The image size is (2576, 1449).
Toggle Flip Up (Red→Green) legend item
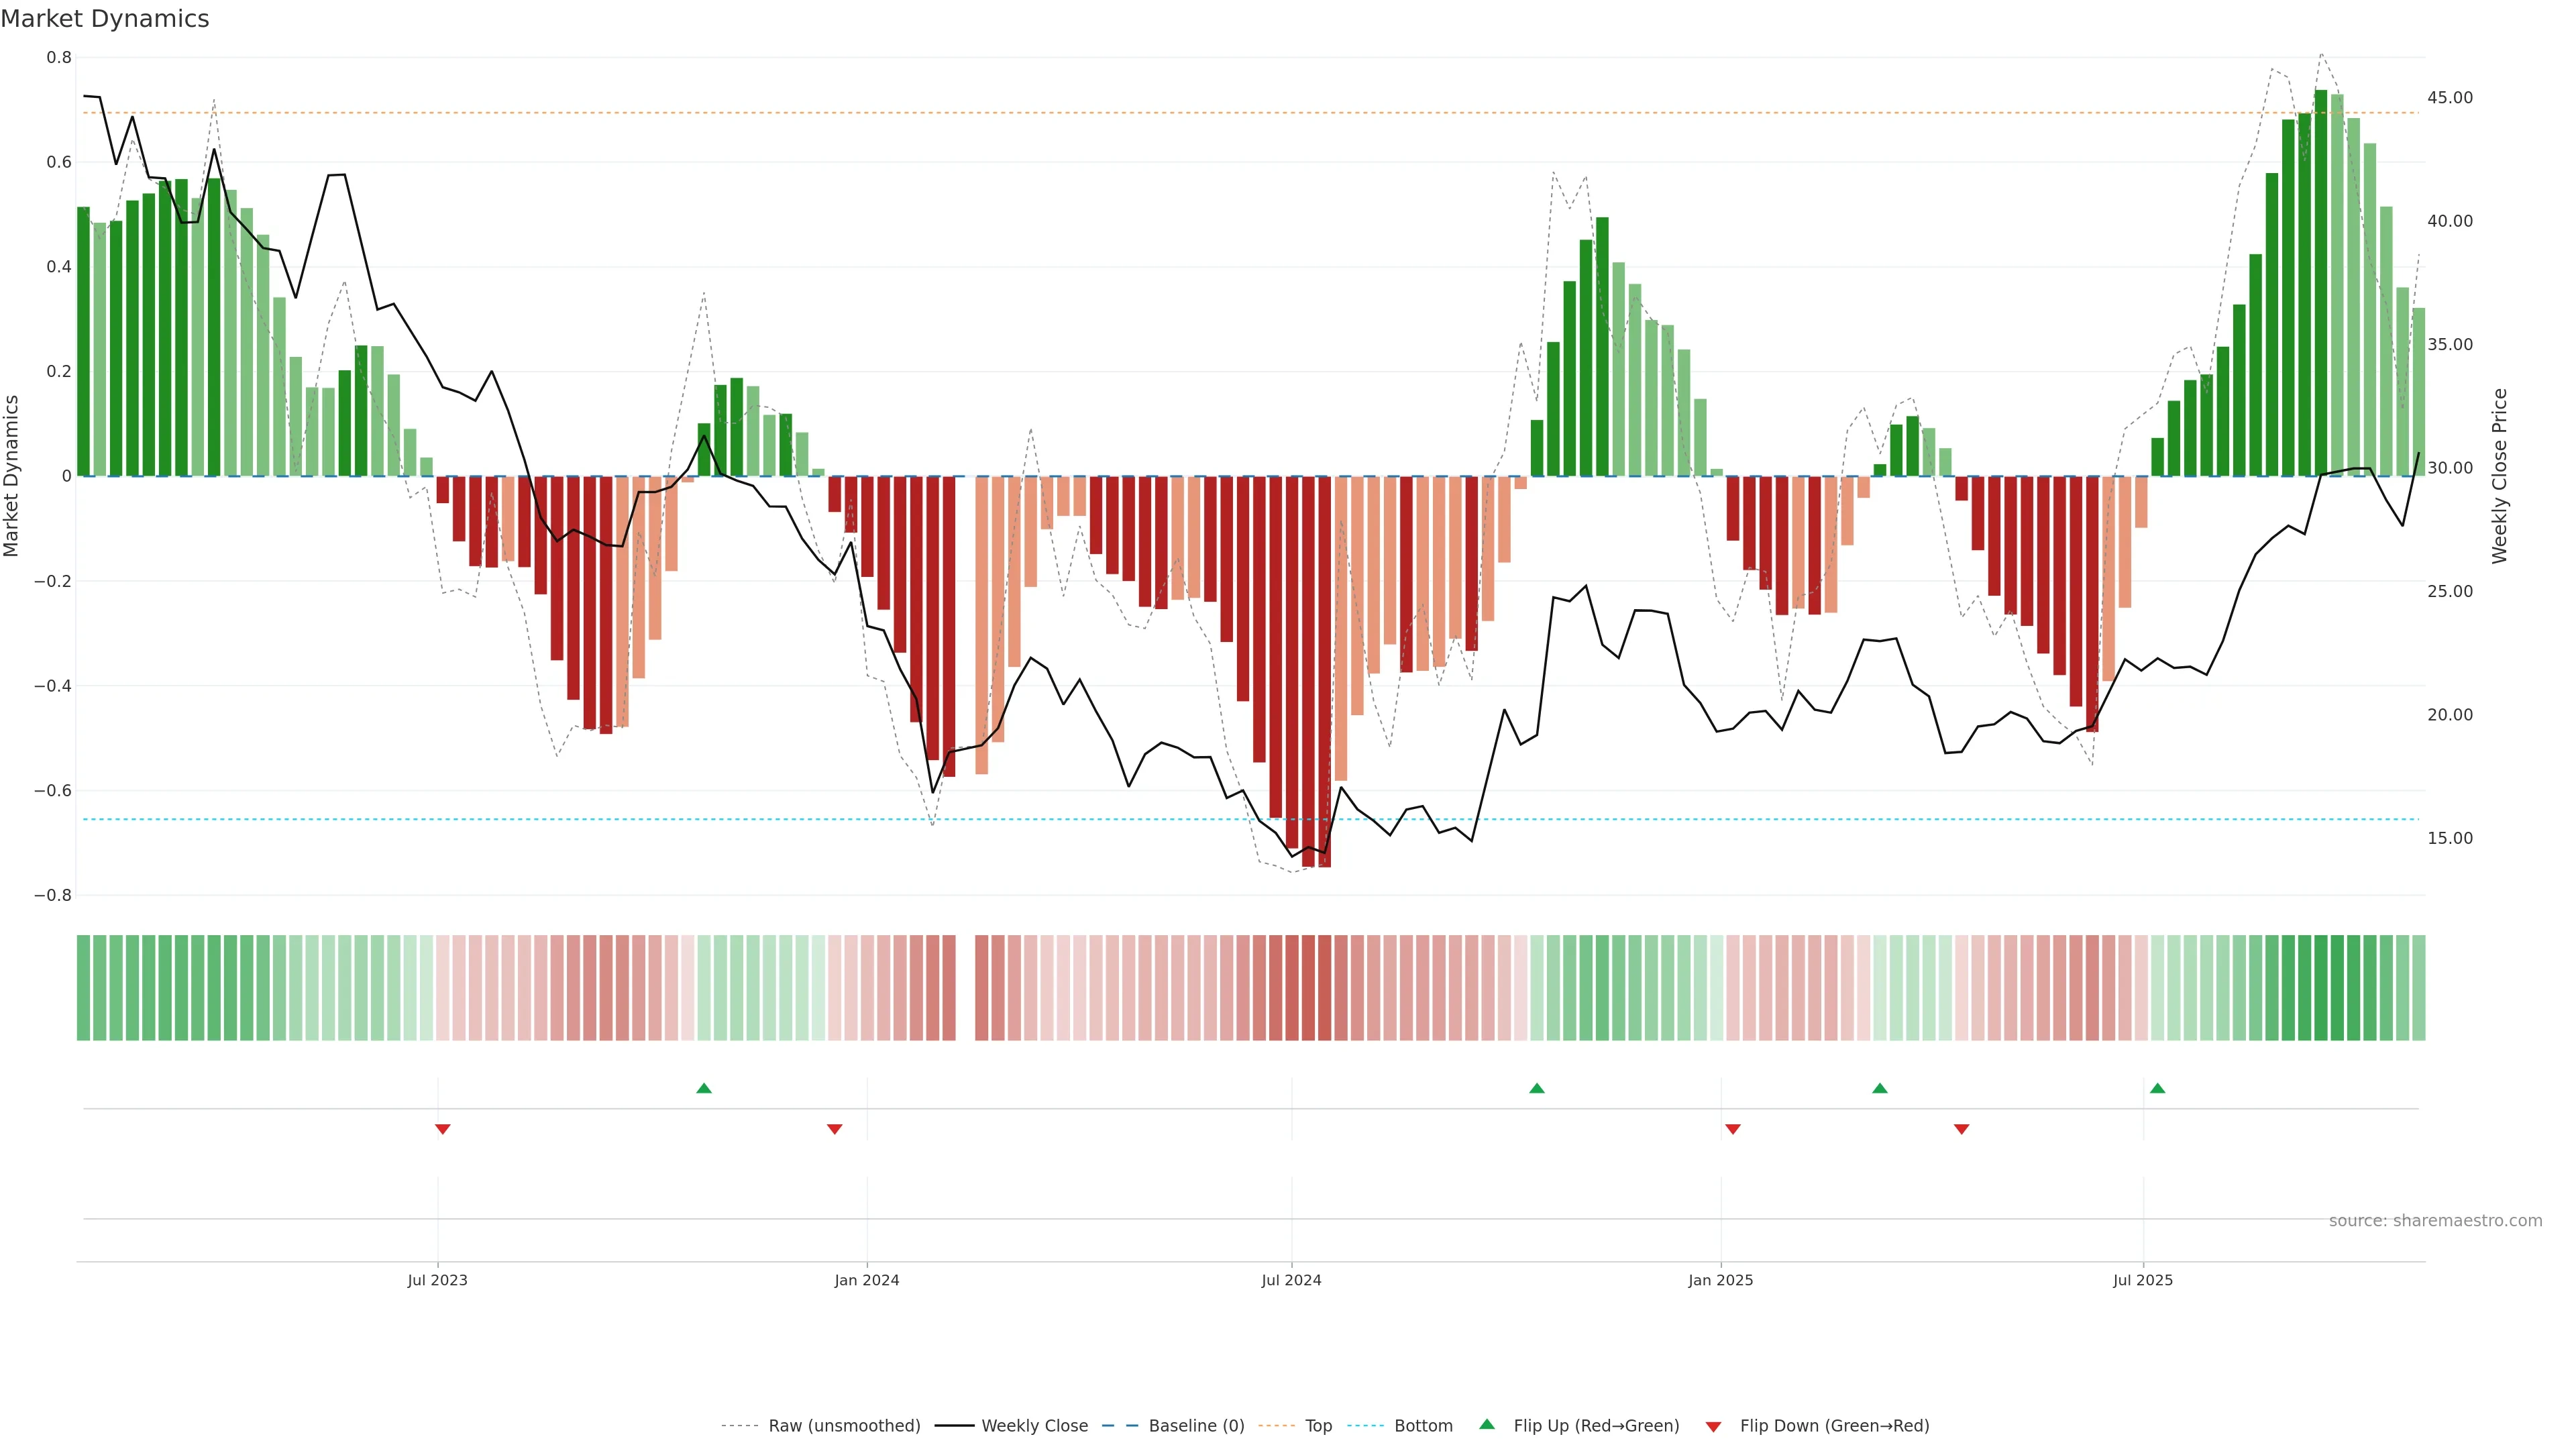tap(1596, 1426)
